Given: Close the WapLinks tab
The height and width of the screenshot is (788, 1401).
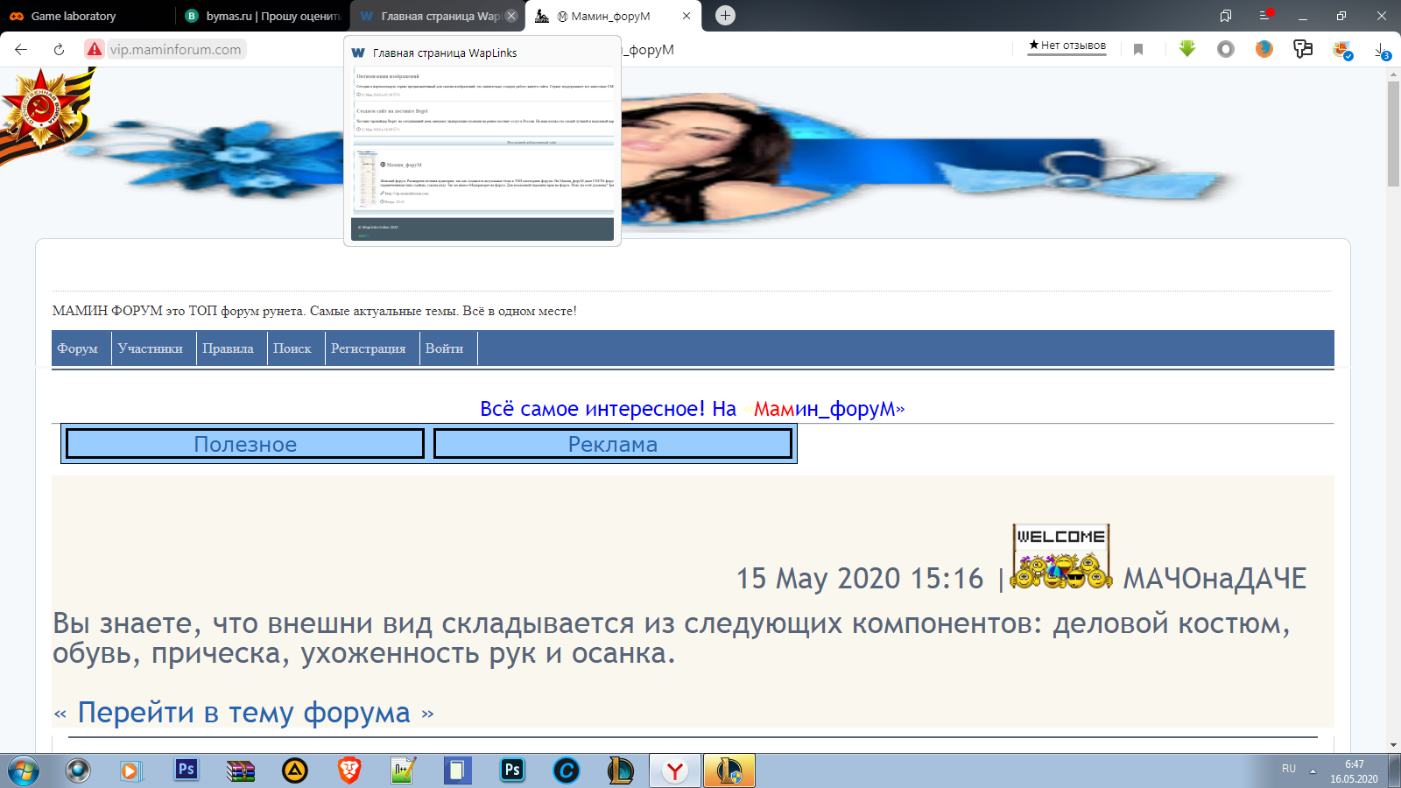Looking at the screenshot, I should [x=511, y=16].
